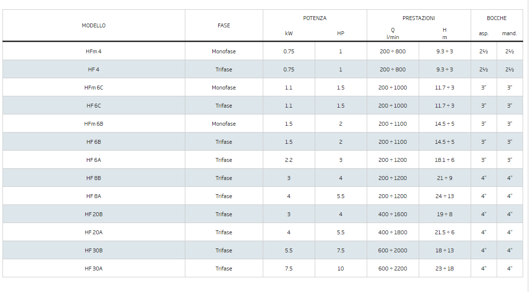Select the HF 30A model cell
The height and width of the screenshot is (292, 529).
click(94, 269)
